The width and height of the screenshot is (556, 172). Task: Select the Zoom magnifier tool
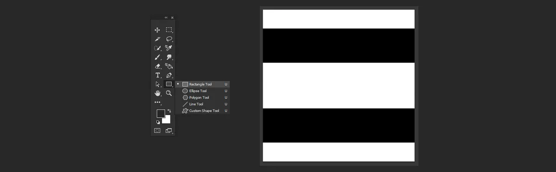pos(169,93)
